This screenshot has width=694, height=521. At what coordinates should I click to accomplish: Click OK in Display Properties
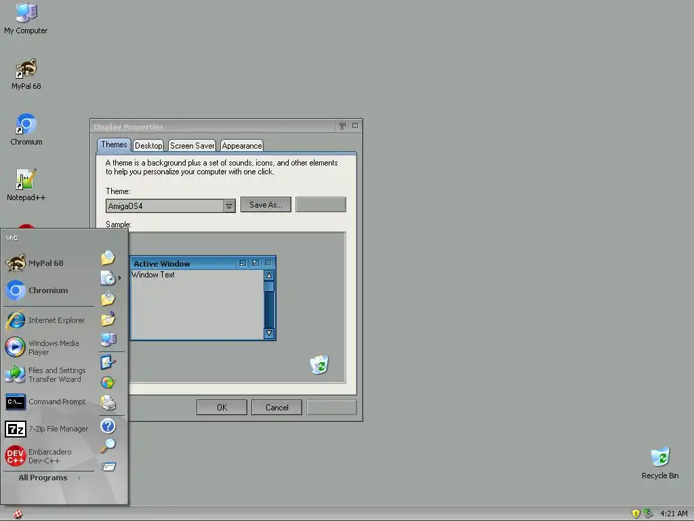(x=222, y=408)
